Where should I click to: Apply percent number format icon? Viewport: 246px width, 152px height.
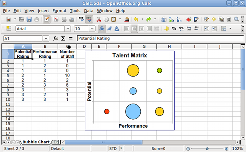point(174,28)
